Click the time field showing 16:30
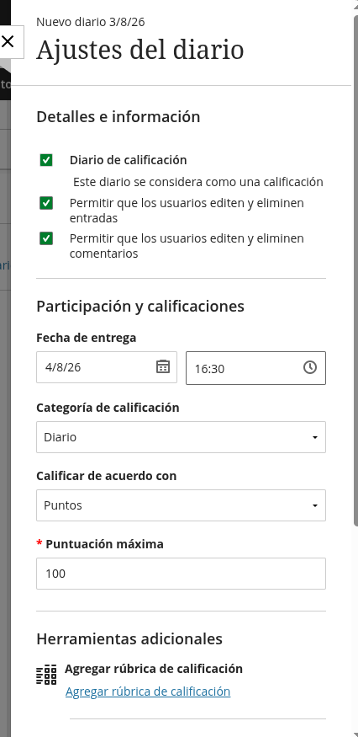The image size is (358, 737). pyautogui.click(x=255, y=368)
